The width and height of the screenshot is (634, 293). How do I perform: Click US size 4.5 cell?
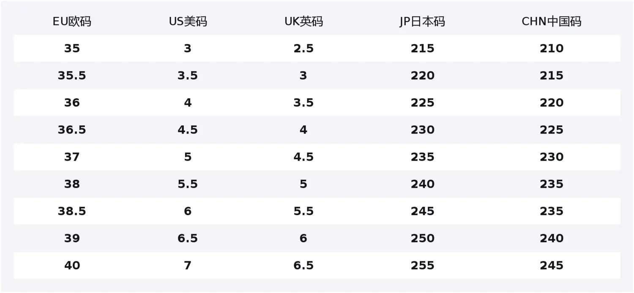tap(188, 130)
